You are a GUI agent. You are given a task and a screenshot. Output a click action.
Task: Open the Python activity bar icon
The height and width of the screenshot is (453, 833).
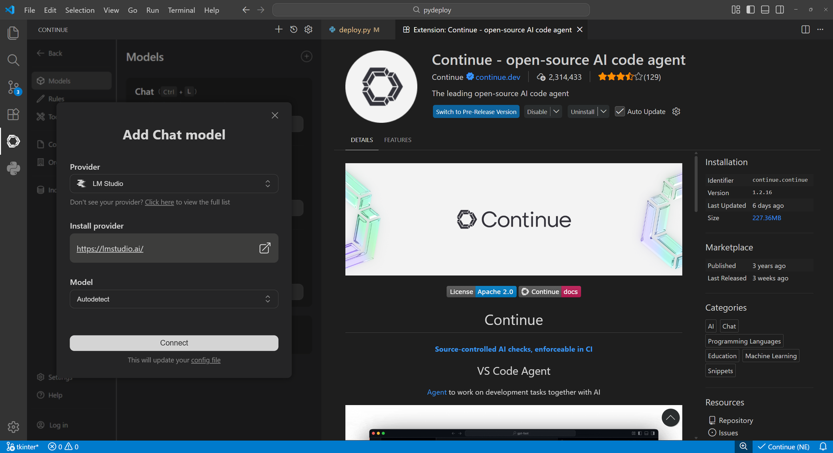[x=13, y=168]
